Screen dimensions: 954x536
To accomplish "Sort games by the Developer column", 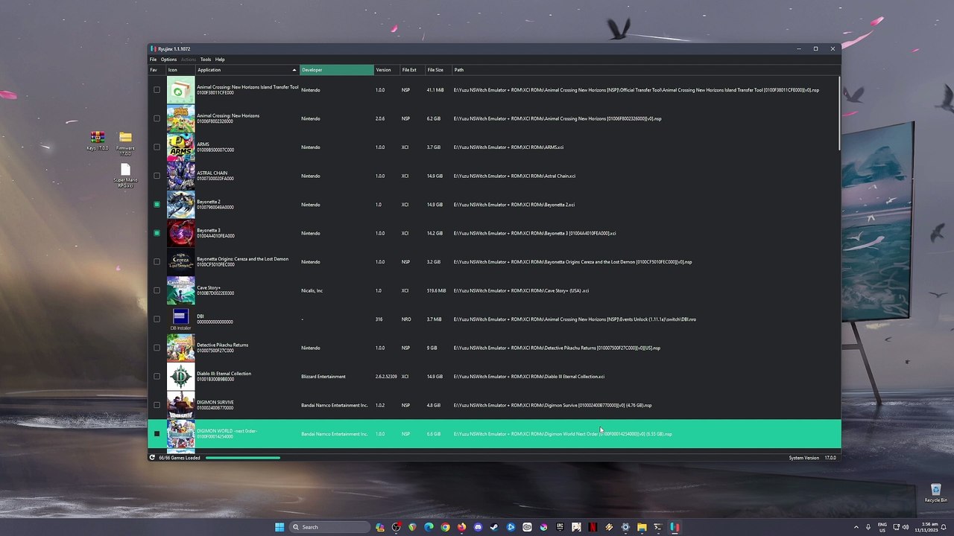I will pos(337,70).
